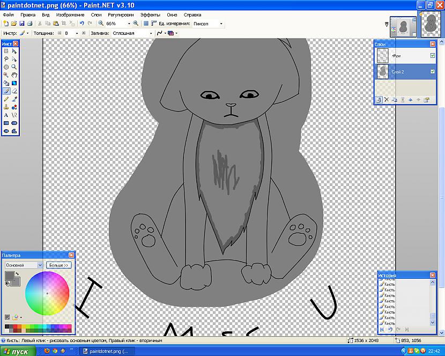Viewport: 445px width, 356px height.
Task: Select the Rectangle Select tool
Action: [6, 51]
